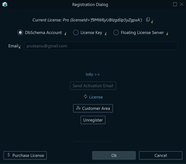Open the Customer Area
Viewport: 186px width, 164px height.
93,108
